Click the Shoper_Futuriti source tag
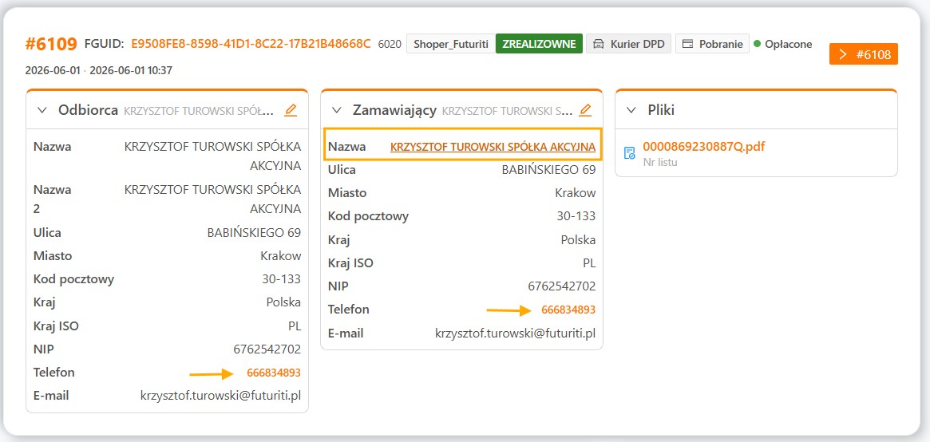 point(451,44)
